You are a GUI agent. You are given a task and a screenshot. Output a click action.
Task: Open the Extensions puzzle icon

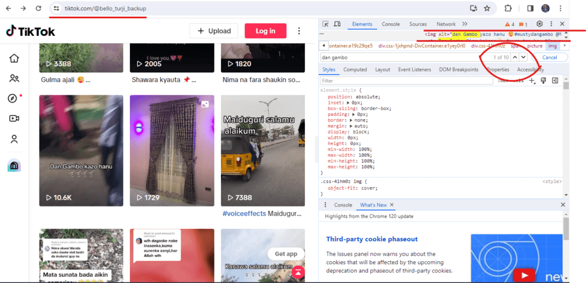(x=508, y=8)
